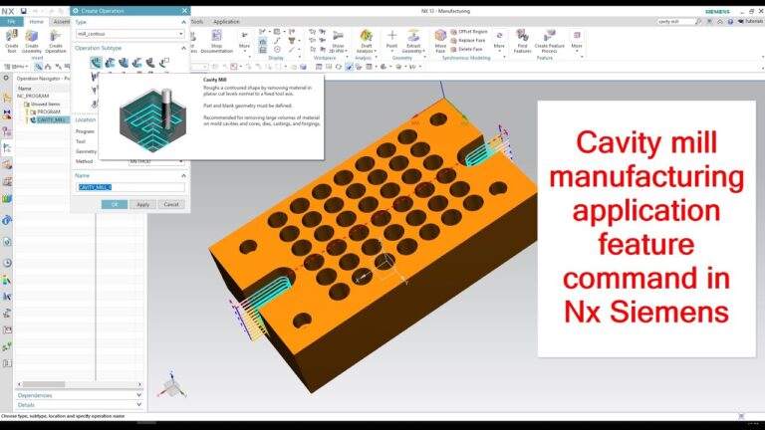765x430 pixels.
Task: Click the command finder search box
Action: (675, 22)
